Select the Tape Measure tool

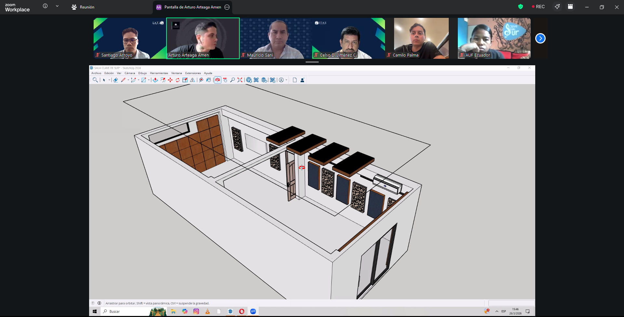[201, 80]
